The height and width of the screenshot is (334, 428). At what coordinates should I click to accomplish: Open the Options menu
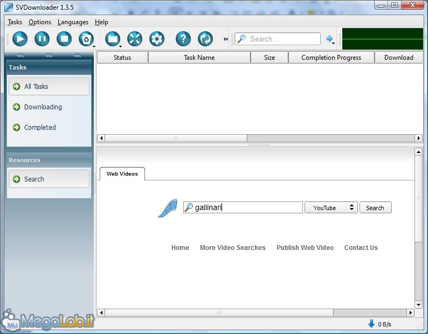(40, 22)
